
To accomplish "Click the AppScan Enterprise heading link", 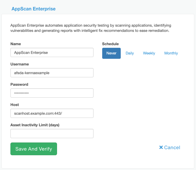I will tap(34, 9).
